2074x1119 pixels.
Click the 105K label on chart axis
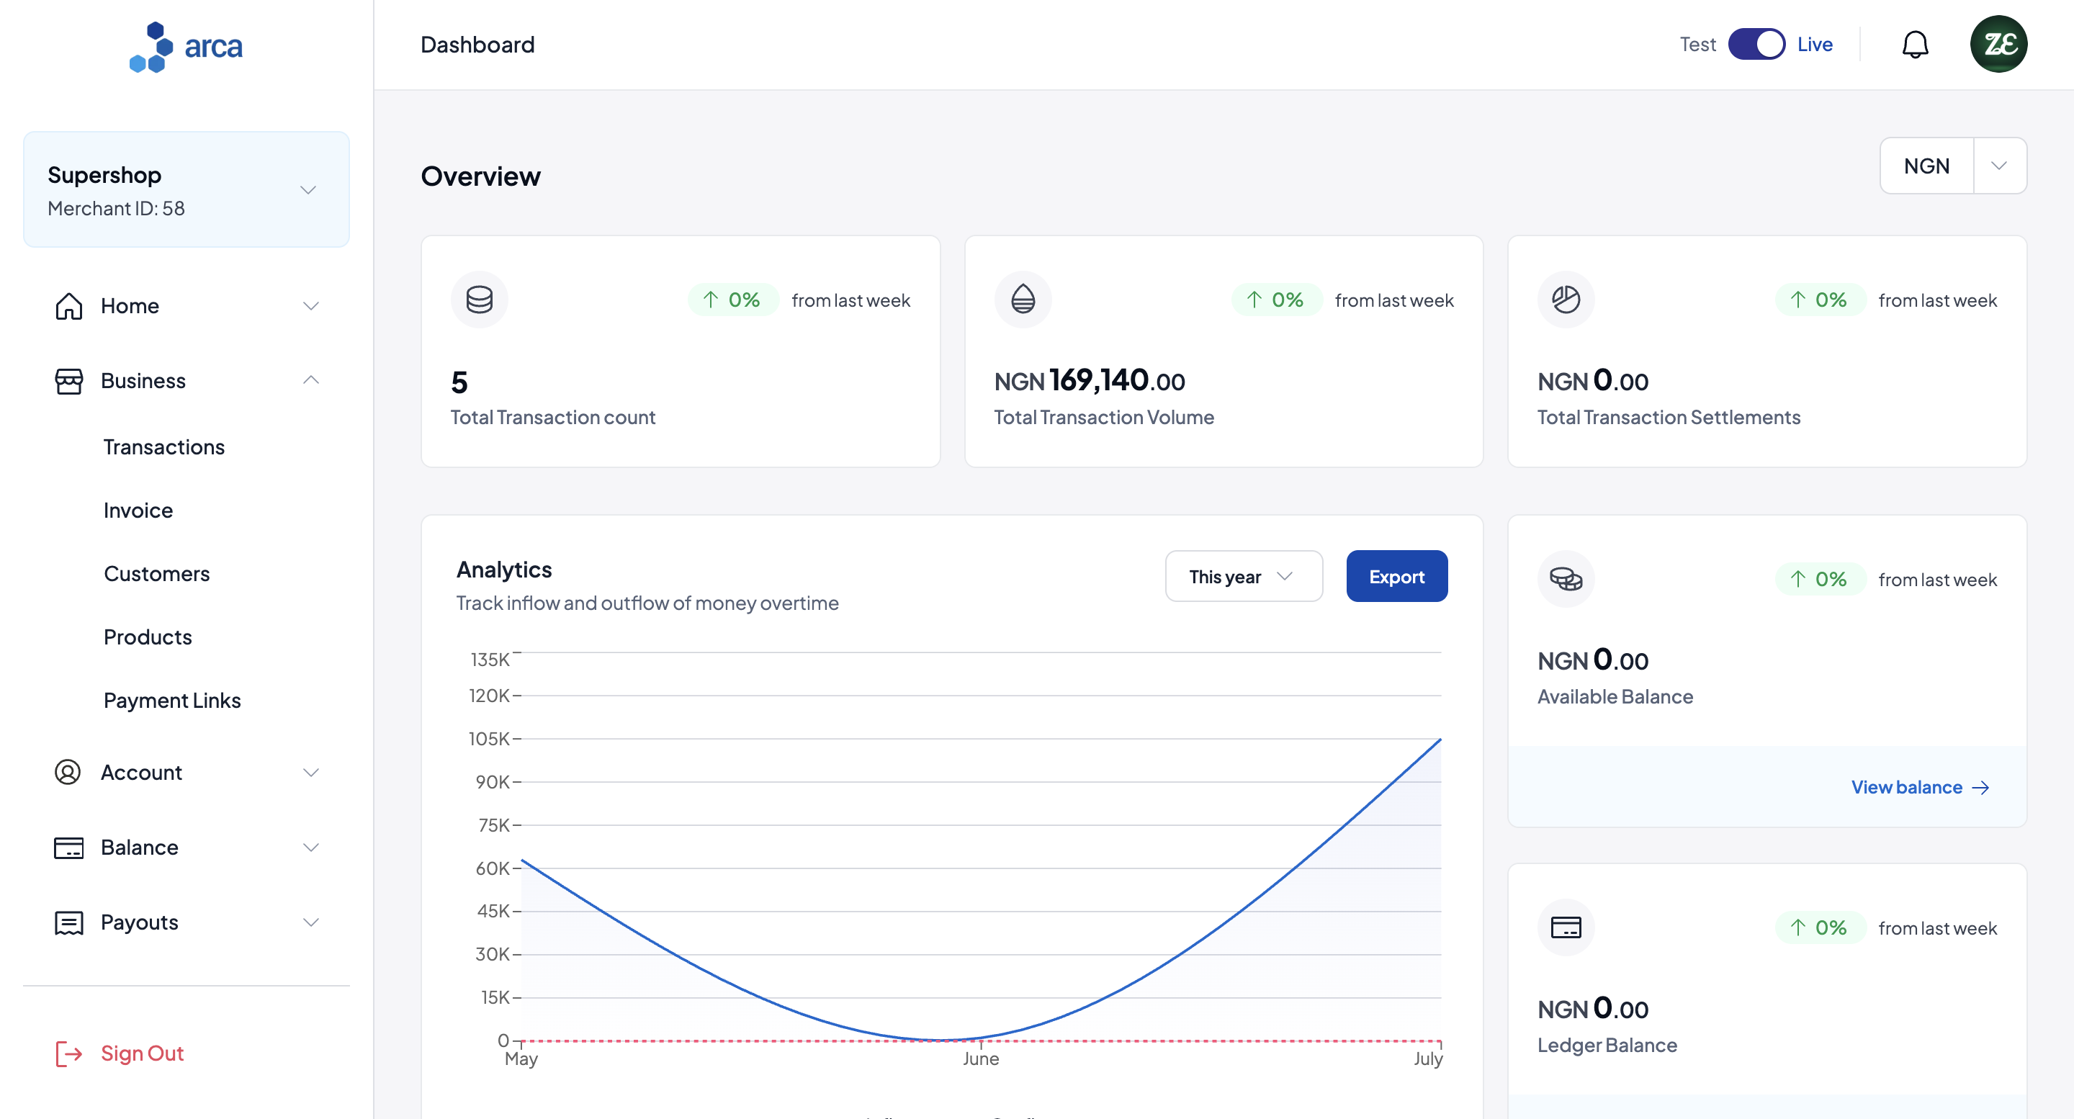[x=489, y=738]
